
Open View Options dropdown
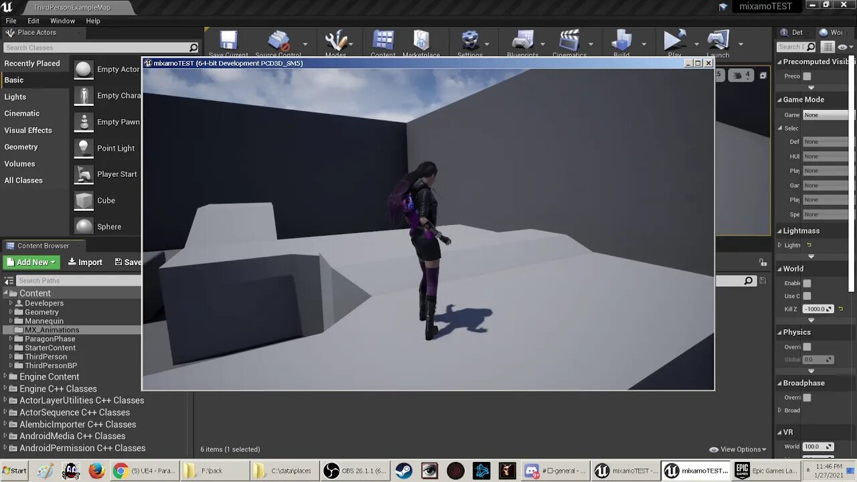coord(737,449)
